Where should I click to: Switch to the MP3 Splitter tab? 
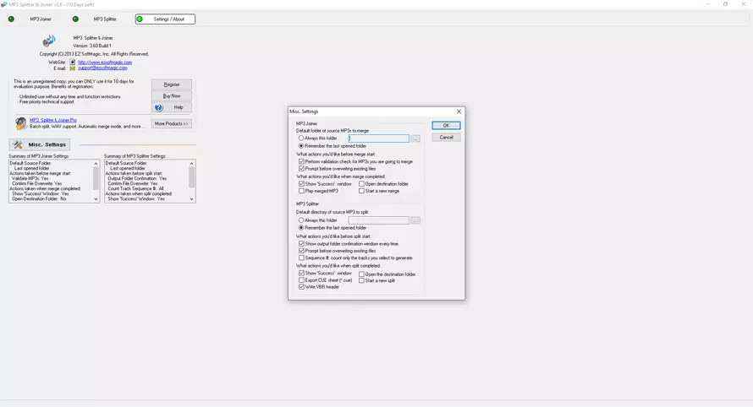click(105, 19)
